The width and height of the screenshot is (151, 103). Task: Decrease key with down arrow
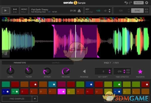pos(109,12)
